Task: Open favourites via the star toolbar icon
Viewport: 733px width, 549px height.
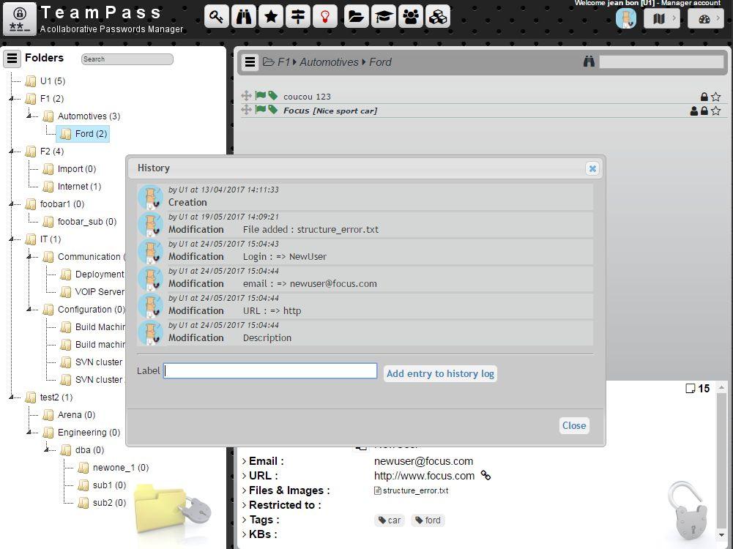Action: [x=271, y=17]
